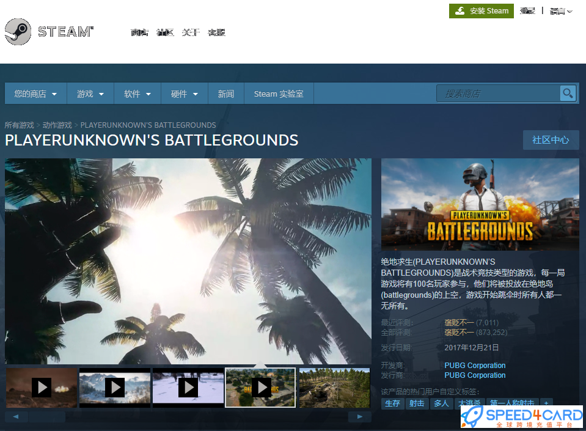Open the 客服 top menu item
This screenshot has width=586, height=431.
coord(216,32)
